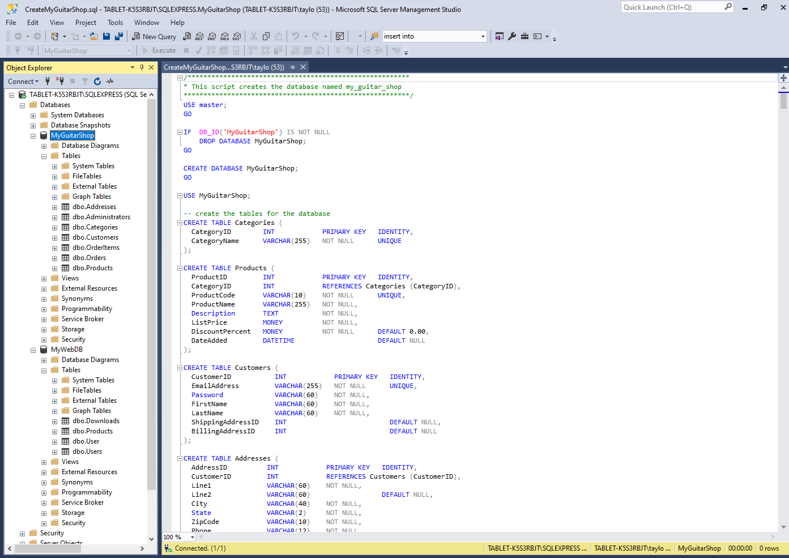Click the Quick Launch search box
Screen dimensions: 789x558
click(x=674, y=7)
